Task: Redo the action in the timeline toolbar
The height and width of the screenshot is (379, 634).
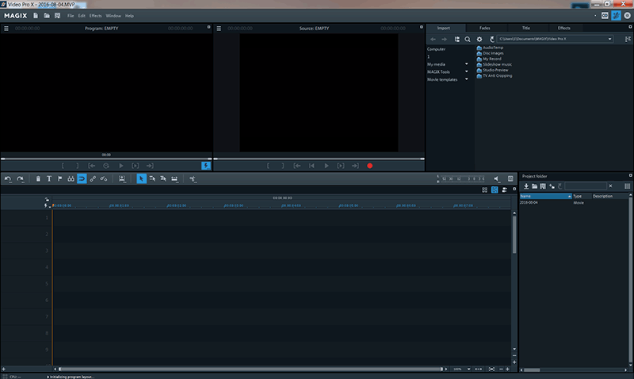Action: [20, 178]
